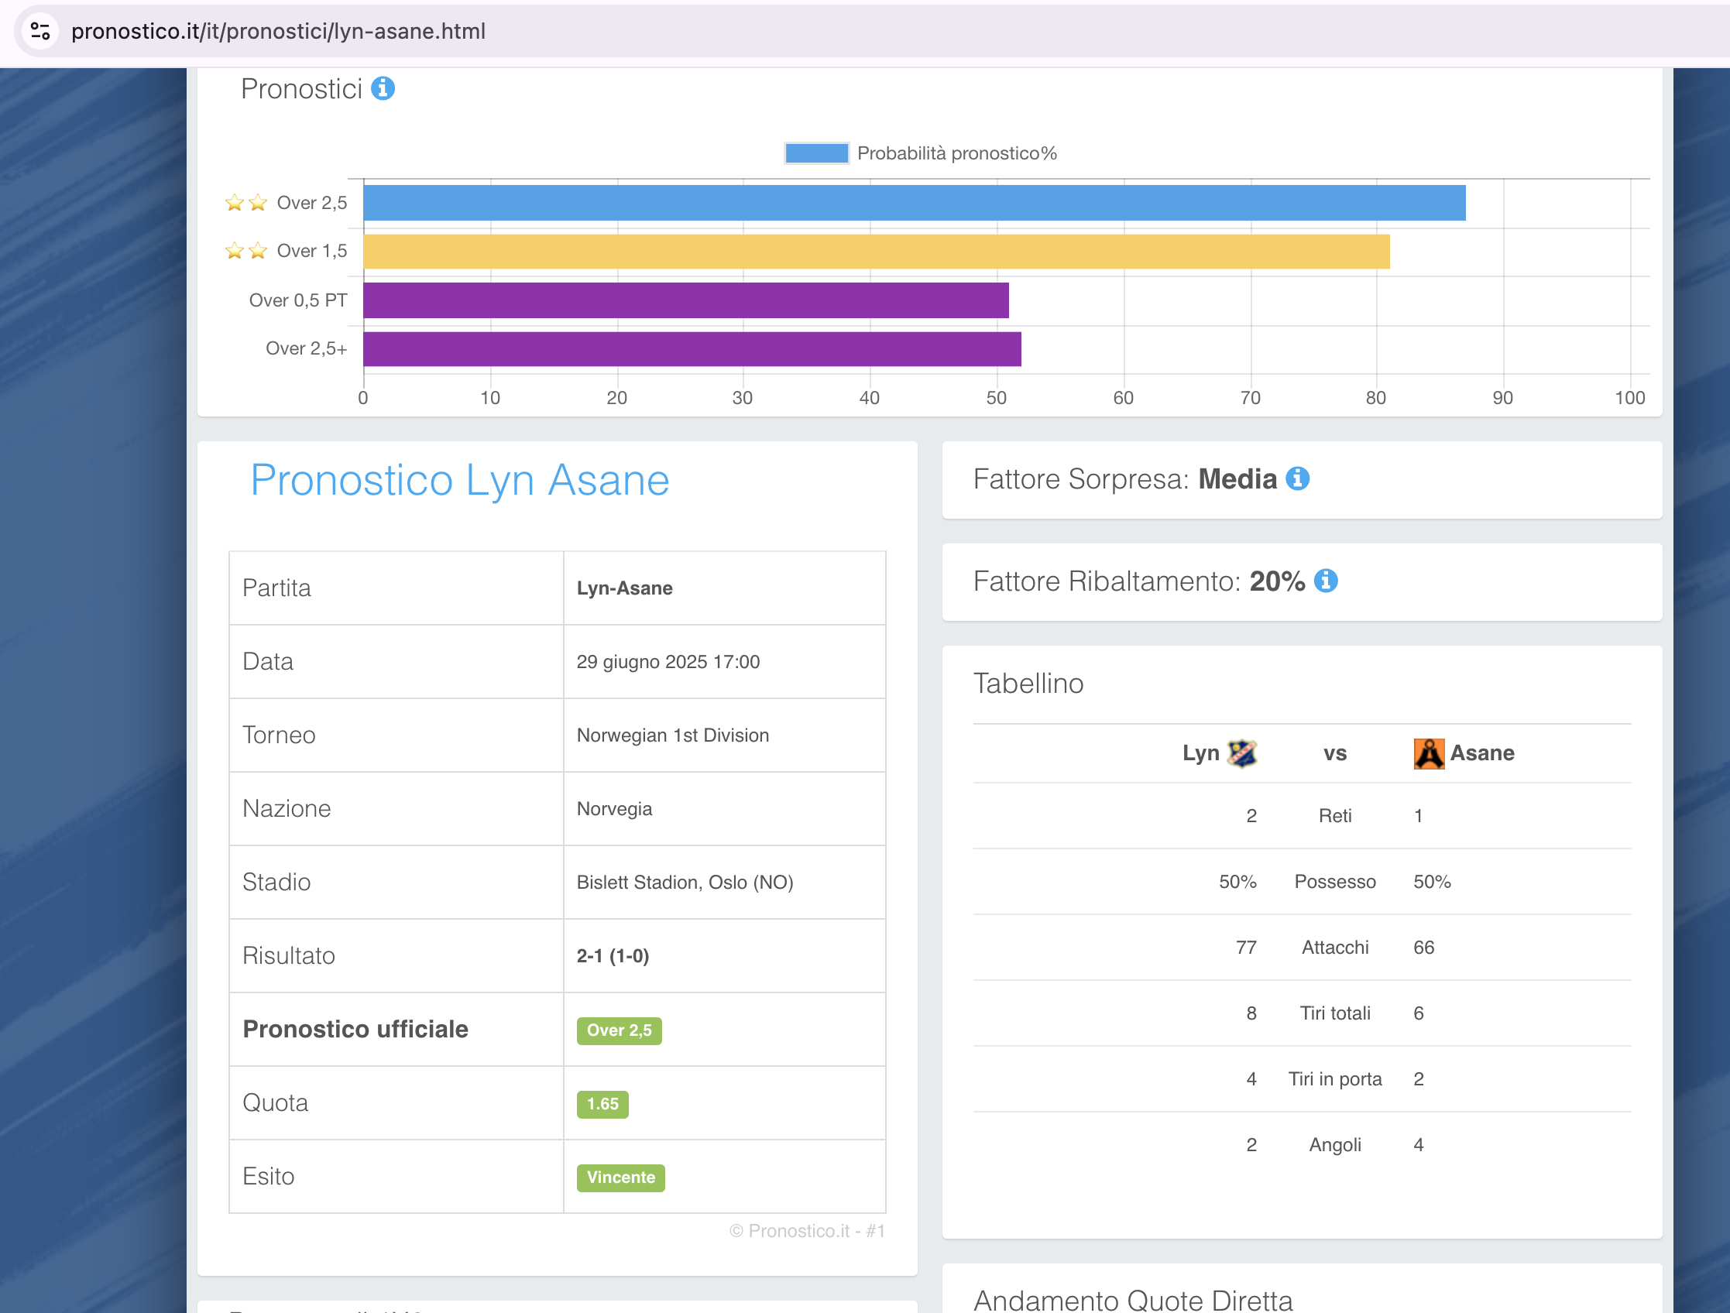Click Asane's attacks value 66
Viewport: 1730px width, 1313px height.
click(x=1424, y=947)
